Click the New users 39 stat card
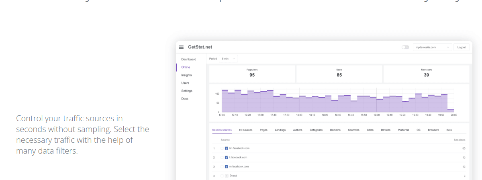The image size is (482, 180). (x=427, y=74)
